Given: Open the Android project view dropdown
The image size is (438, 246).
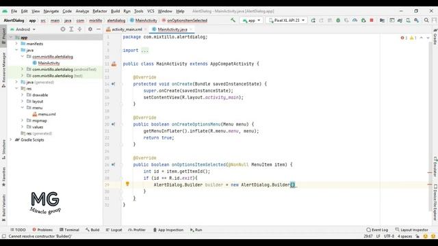Looking at the screenshot, I should 23,29.
